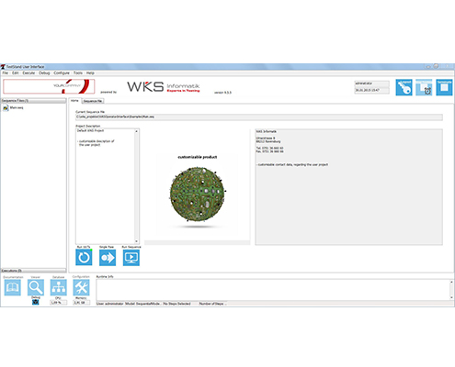Click 'Model: SequentialModel' status bar entry
455x367 pixels.
[142, 304]
